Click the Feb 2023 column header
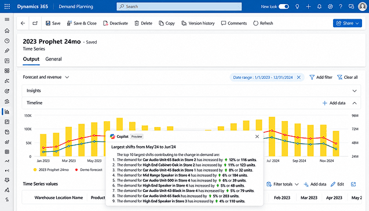This screenshot has height=211, width=369. [282, 198]
